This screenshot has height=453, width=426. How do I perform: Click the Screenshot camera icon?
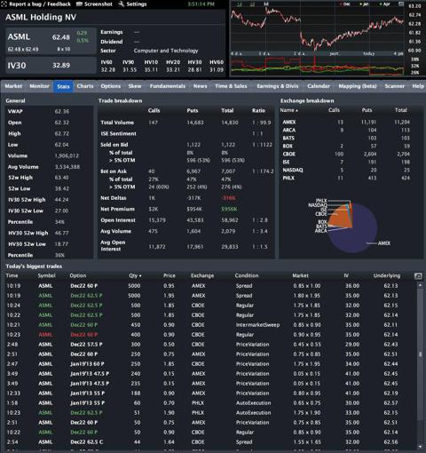point(79,4)
